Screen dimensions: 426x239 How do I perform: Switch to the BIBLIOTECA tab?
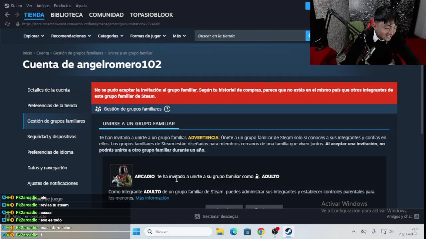(x=67, y=15)
